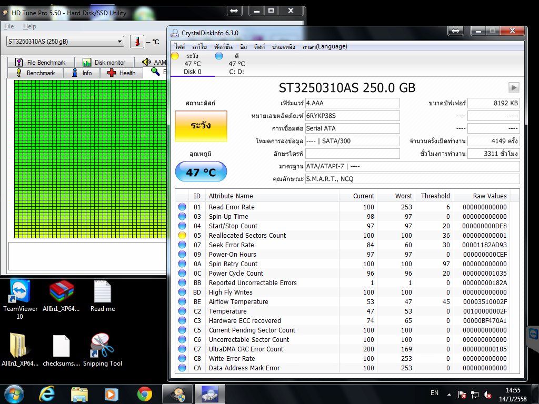Open the ช่วยเหลือ menu in CrystalDiskInfo
Viewport: 539px width, 404px height.
[284, 46]
